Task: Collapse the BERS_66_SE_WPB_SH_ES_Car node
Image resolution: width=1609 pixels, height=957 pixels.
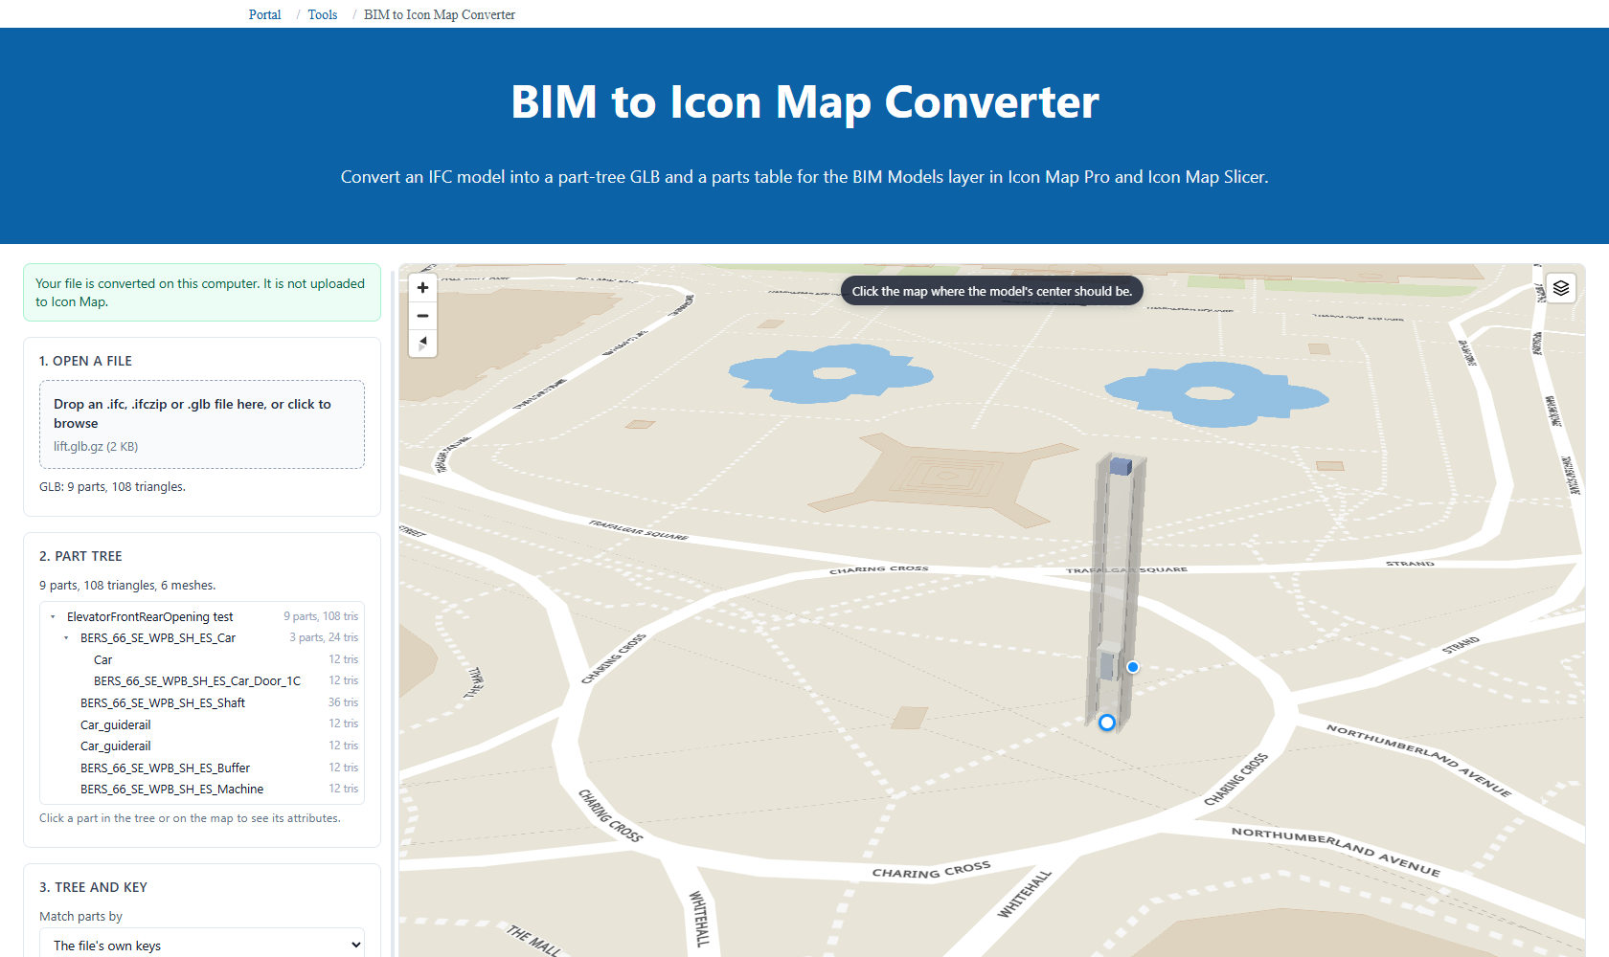Action: (x=66, y=638)
